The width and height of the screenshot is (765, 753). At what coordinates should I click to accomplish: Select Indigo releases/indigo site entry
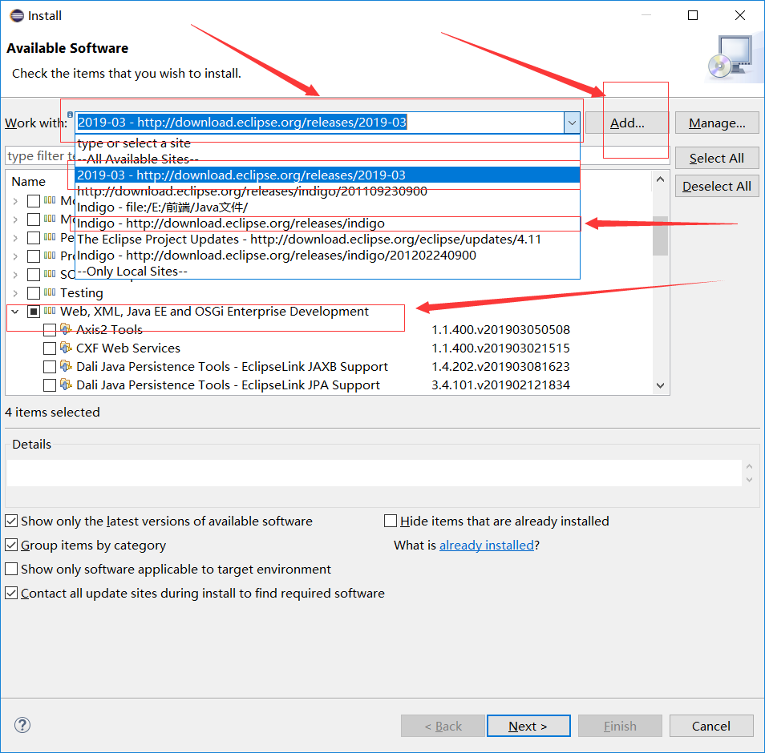click(327, 223)
